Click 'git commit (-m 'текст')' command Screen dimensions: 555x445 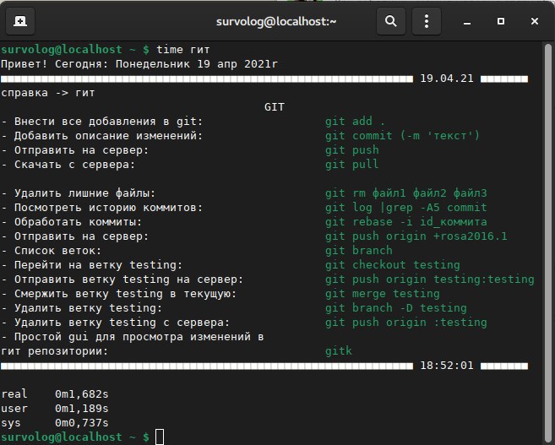click(402, 136)
